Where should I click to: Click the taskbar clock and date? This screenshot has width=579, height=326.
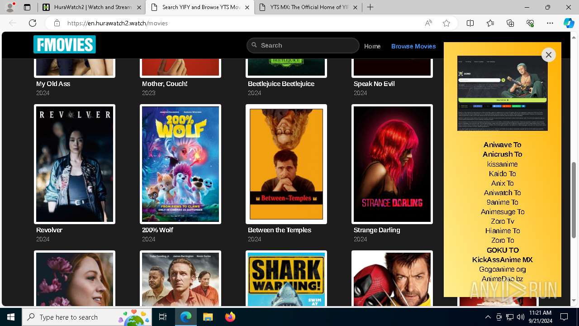540,317
